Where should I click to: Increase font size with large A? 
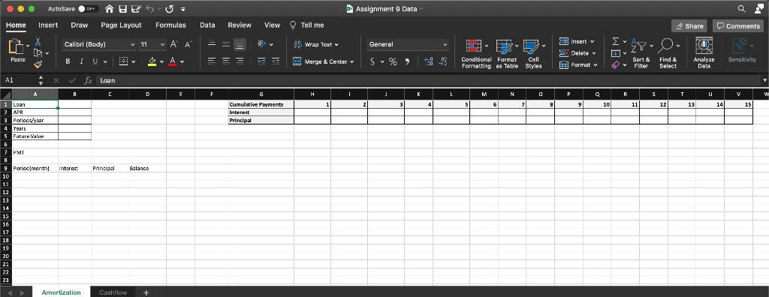pos(173,44)
